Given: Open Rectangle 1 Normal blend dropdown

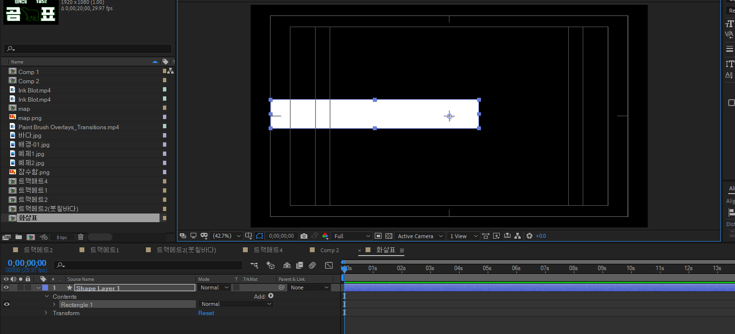Looking at the screenshot, I should click(x=236, y=304).
